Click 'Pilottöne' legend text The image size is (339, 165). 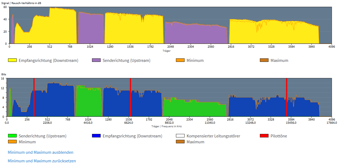coord(279,136)
